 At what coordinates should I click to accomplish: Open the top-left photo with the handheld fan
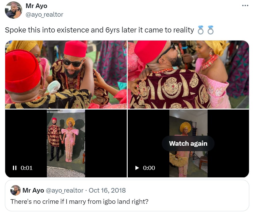(x=66, y=74)
